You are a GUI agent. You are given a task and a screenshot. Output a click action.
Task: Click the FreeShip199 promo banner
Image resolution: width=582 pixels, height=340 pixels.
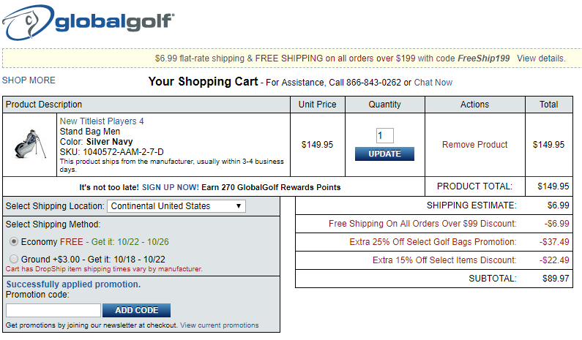[x=332, y=58]
